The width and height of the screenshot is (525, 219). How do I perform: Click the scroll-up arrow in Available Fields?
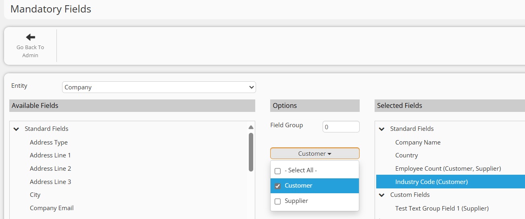click(x=251, y=127)
